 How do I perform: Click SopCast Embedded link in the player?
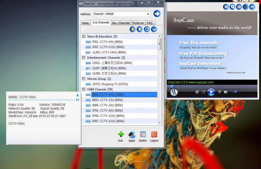click(200, 64)
